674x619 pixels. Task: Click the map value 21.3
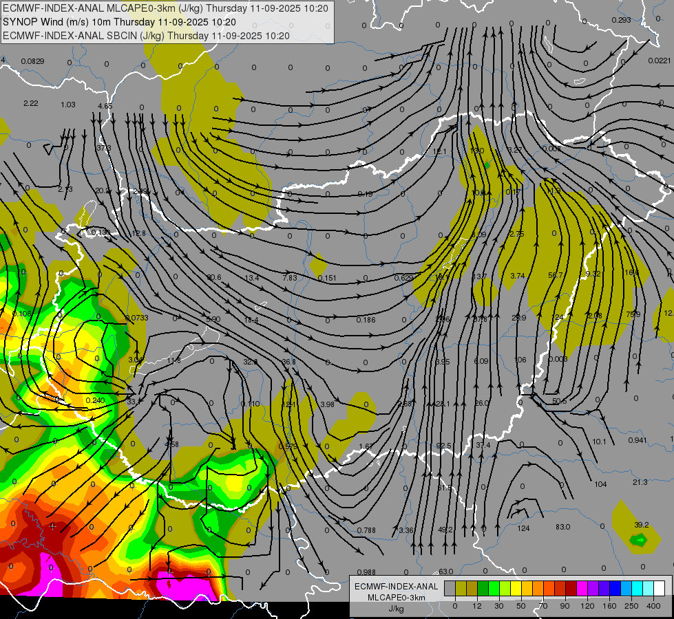[x=640, y=482]
